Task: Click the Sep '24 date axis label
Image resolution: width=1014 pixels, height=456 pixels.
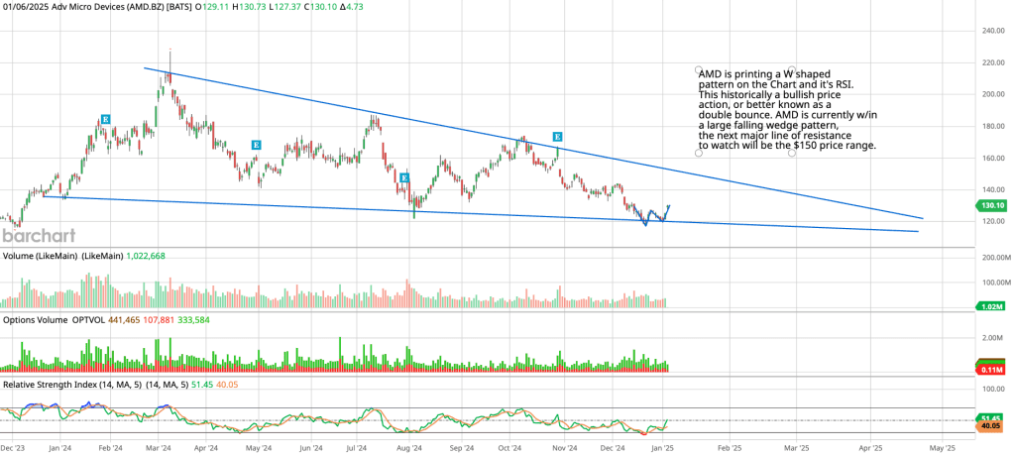Action: 462,448
